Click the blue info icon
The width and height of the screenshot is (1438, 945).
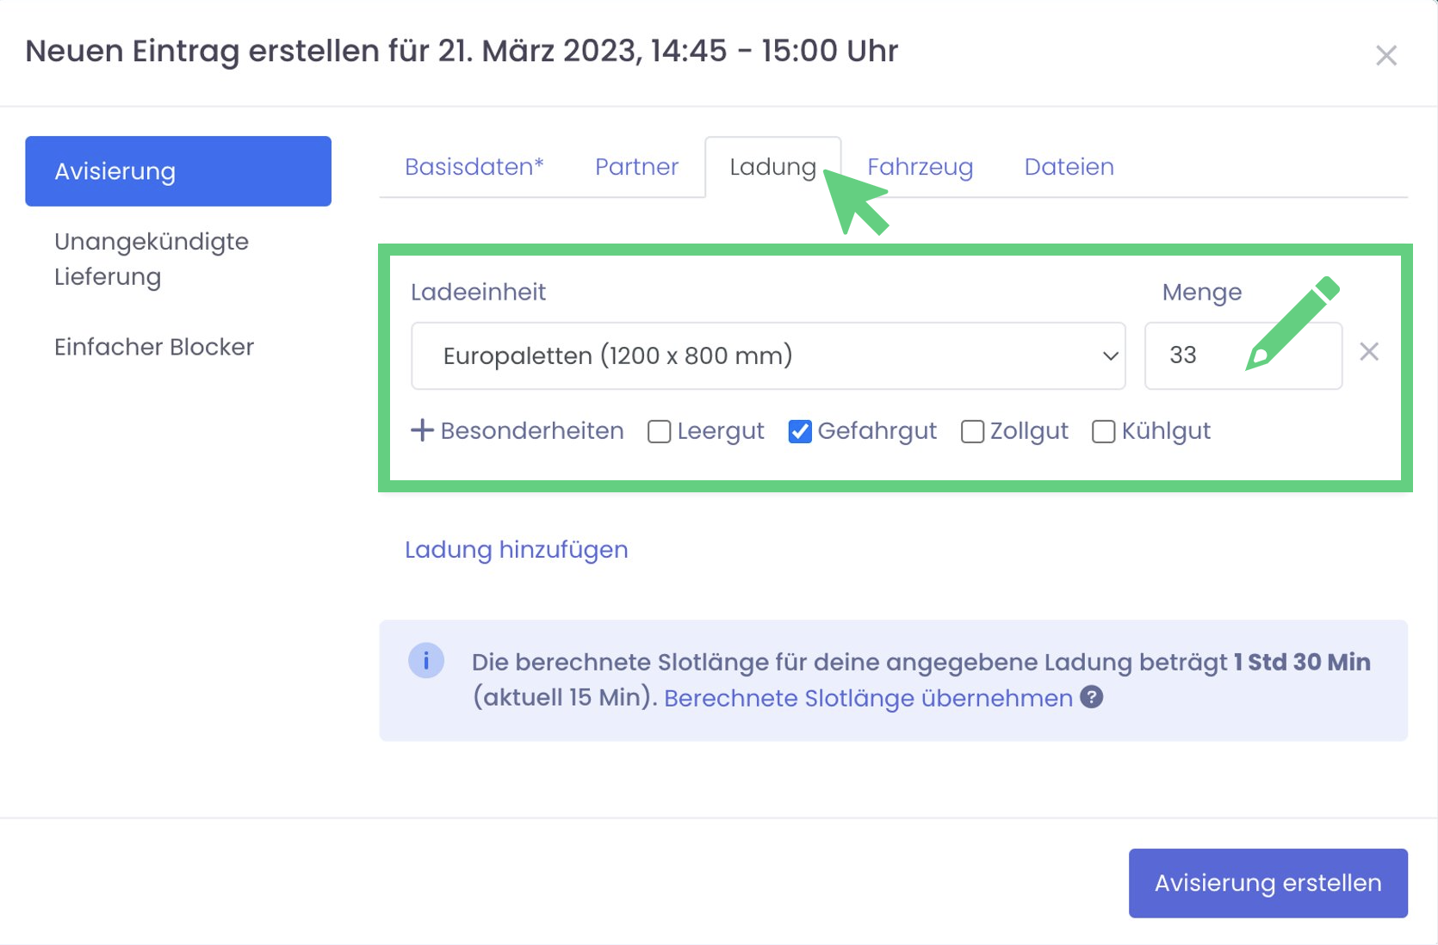425,661
